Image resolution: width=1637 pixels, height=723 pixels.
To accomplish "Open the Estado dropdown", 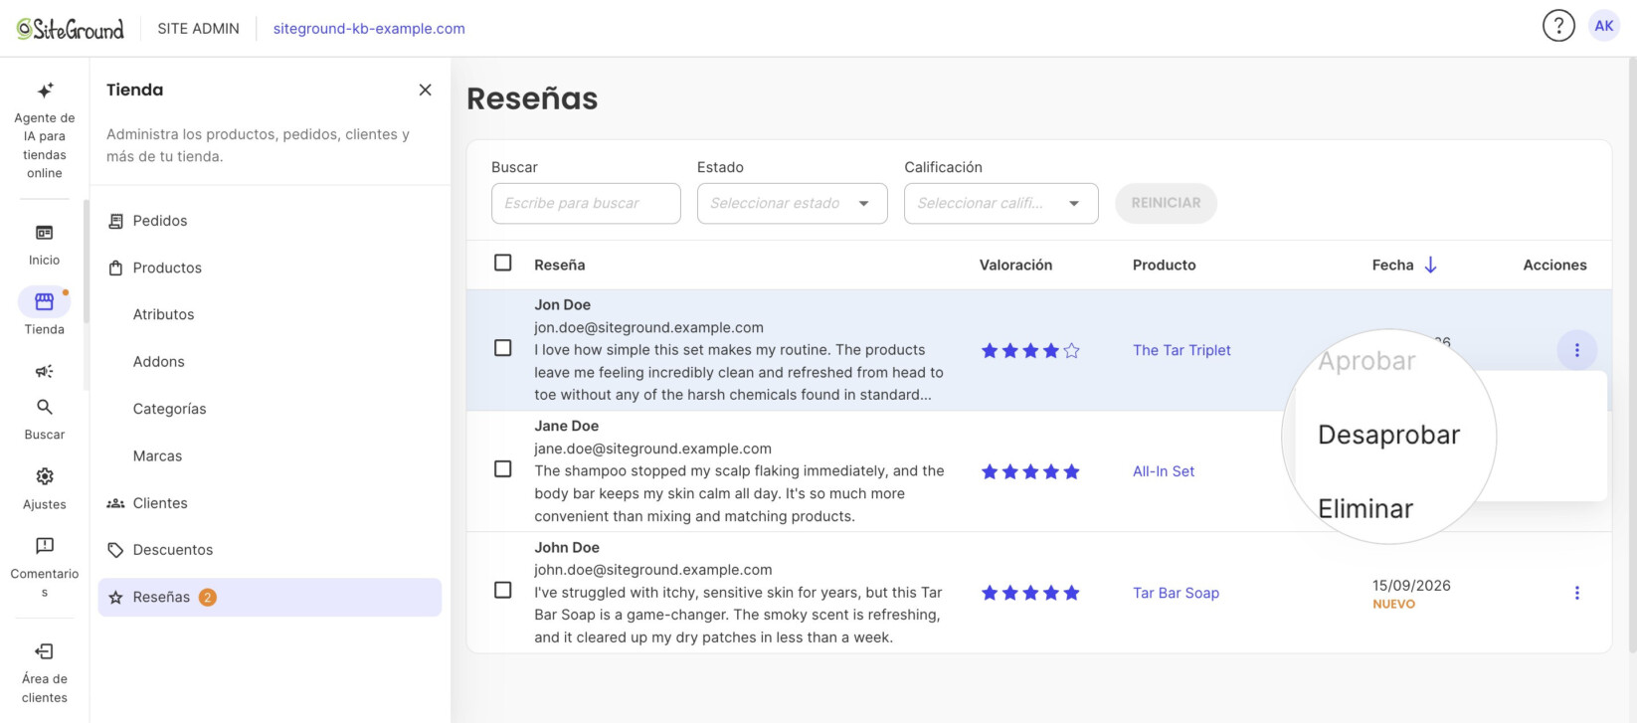I will [x=792, y=203].
